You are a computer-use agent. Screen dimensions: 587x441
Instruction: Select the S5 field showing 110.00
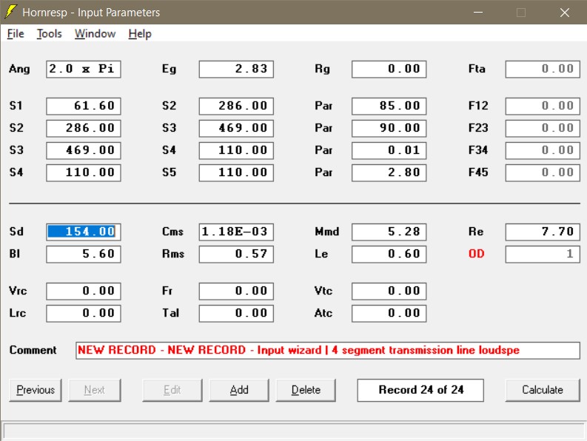pyautogui.click(x=236, y=172)
